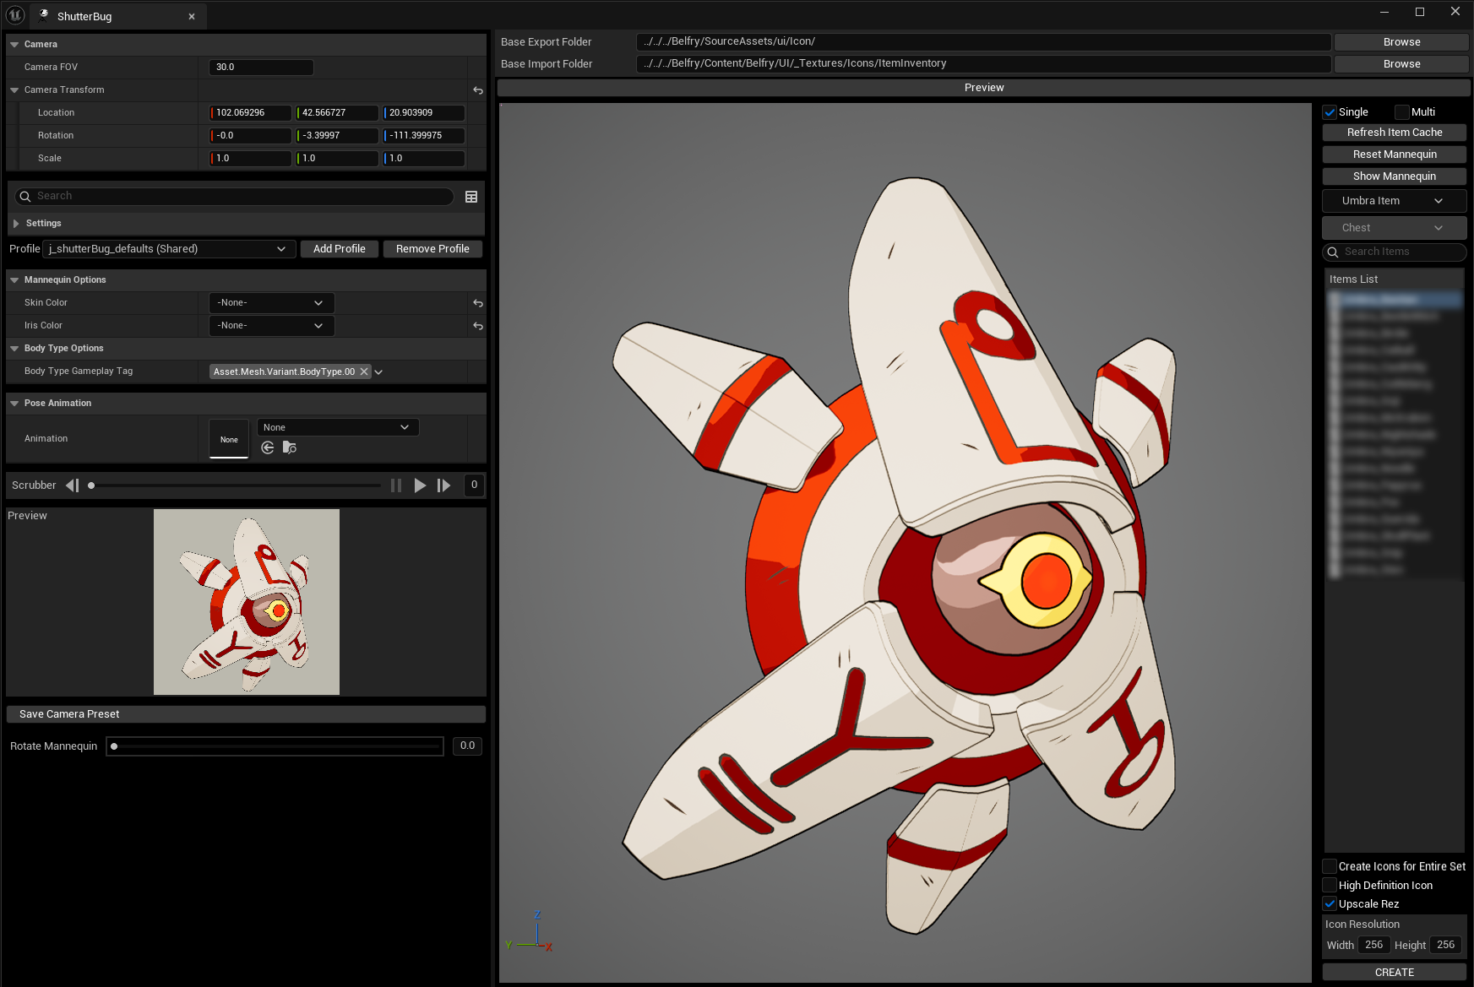
Task: Click Reset Mannequin button
Action: tap(1394, 155)
